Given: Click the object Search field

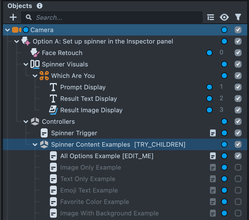Looking at the screenshot, I should (115, 17).
